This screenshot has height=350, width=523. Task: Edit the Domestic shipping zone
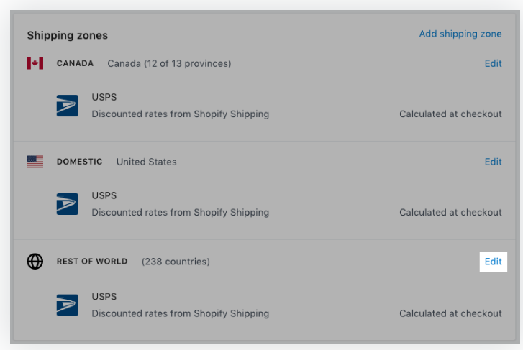[493, 162]
